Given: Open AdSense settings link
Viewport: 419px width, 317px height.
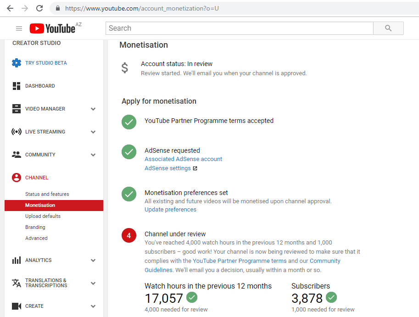Looking at the screenshot, I should pos(168,168).
